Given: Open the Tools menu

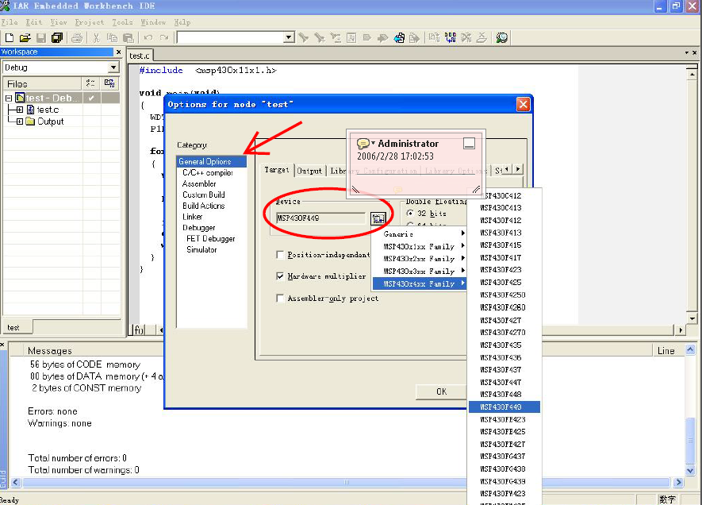Looking at the screenshot, I should pyautogui.click(x=122, y=22).
